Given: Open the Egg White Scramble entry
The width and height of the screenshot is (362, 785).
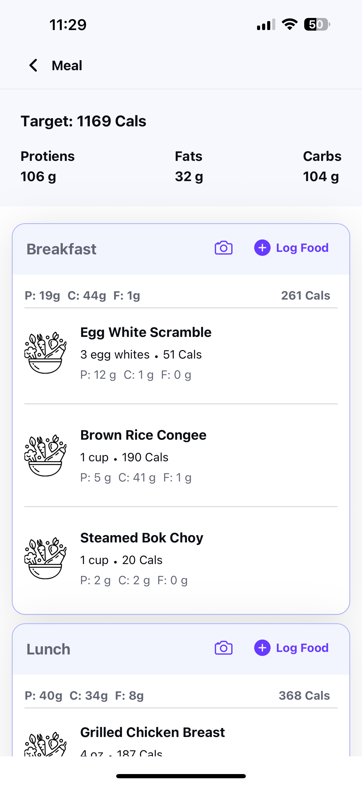Looking at the screenshot, I should pyautogui.click(x=181, y=356).
